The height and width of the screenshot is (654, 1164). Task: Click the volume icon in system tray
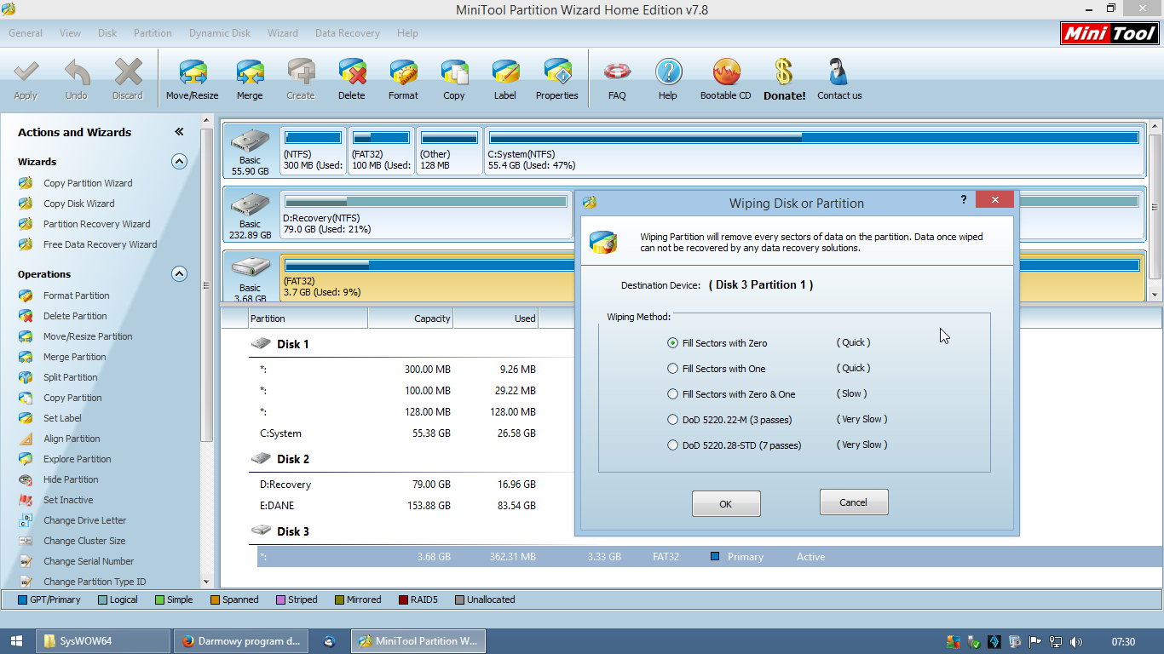pyautogui.click(x=1075, y=641)
